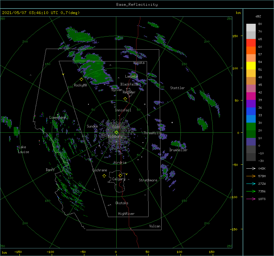Screen dimensions: 274x256
Task: Click the Calgary city label
Action: [x=119, y=179]
